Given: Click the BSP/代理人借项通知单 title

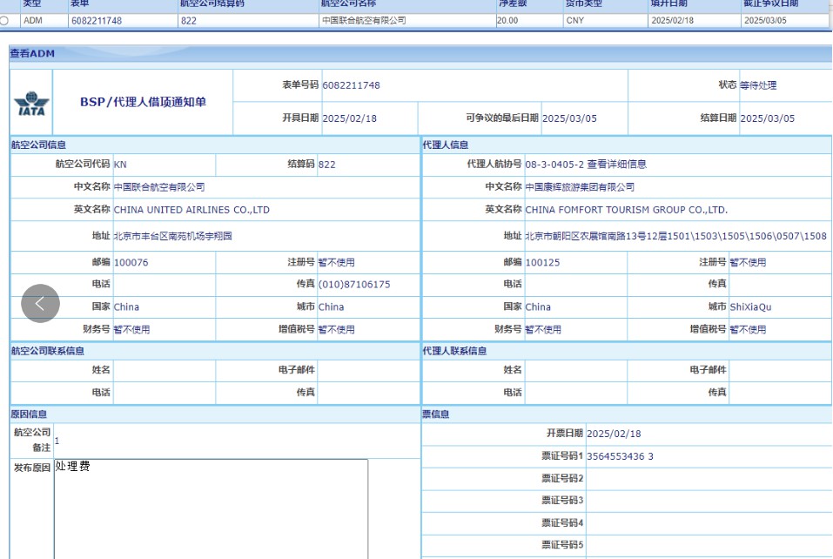Looking at the screenshot, I should [143, 102].
